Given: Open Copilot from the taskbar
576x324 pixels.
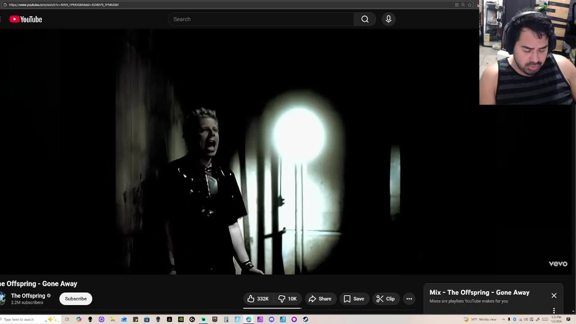Looking at the screenshot, I should pos(79,319).
